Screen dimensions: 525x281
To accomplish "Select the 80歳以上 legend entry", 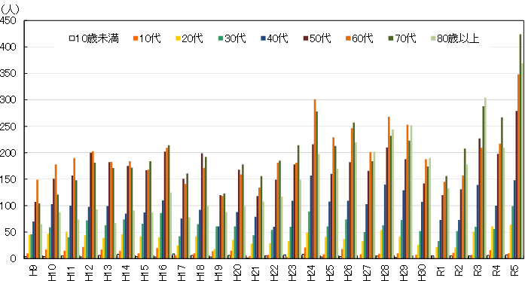I will (456, 38).
